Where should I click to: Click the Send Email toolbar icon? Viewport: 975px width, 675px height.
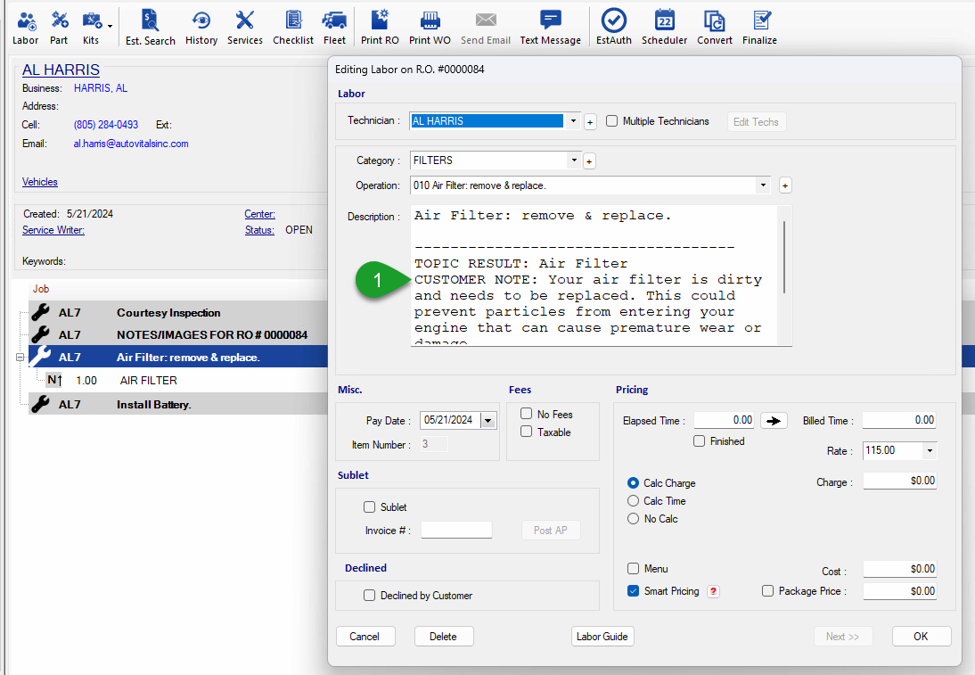point(486,28)
